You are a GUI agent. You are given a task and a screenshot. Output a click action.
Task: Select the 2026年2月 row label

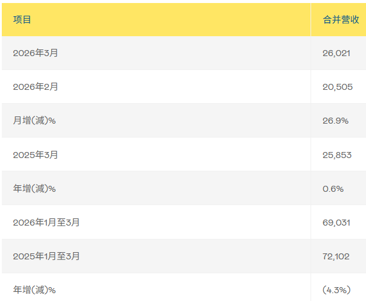(x=36, y=87)
